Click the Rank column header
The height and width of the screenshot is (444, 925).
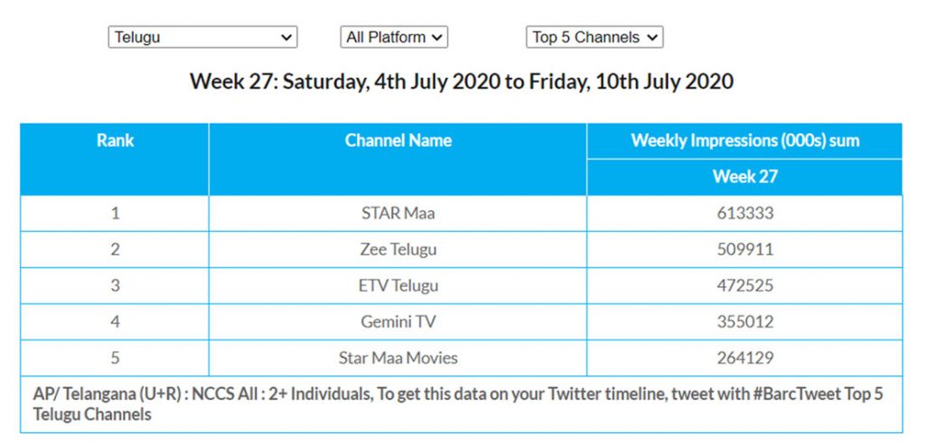[115, 141]
